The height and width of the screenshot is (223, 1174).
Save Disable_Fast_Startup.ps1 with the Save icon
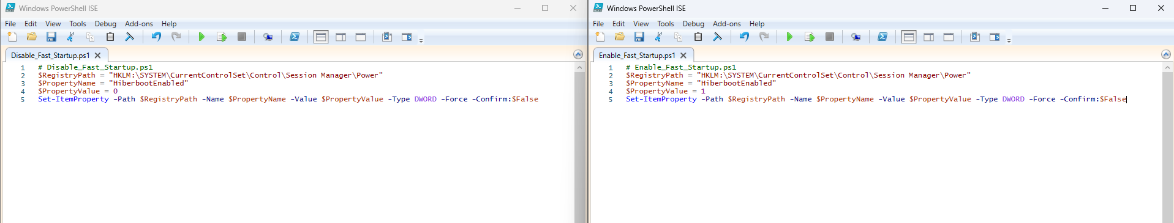coord(51,37)
